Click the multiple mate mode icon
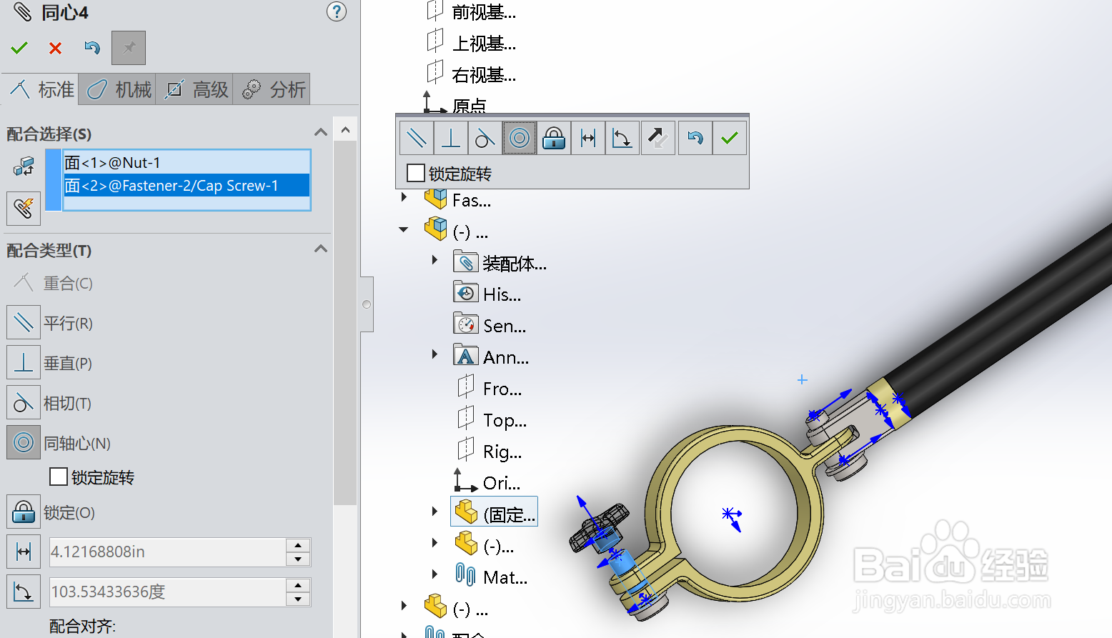1112x638 pixels. [24, 209]
